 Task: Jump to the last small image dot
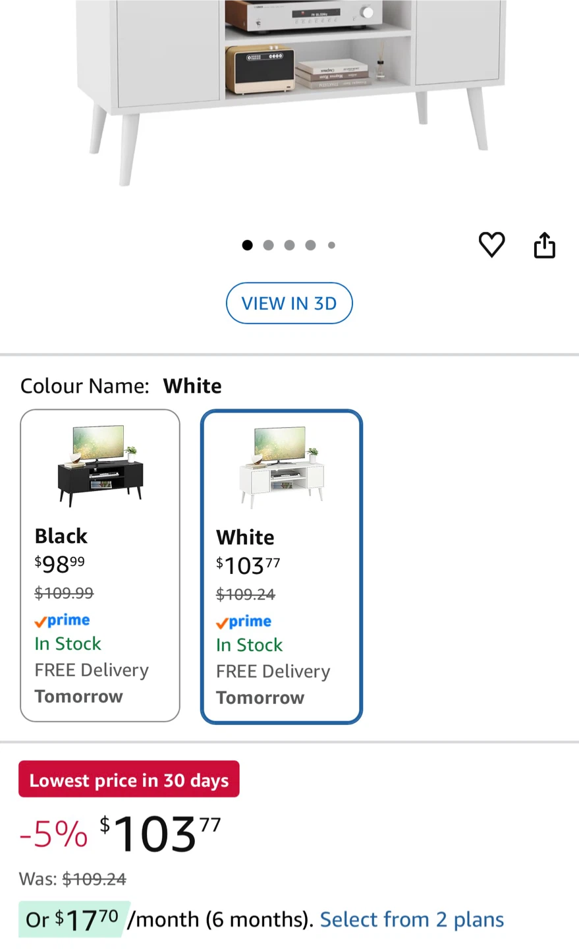pyautogui.click(x=331, y=245)
